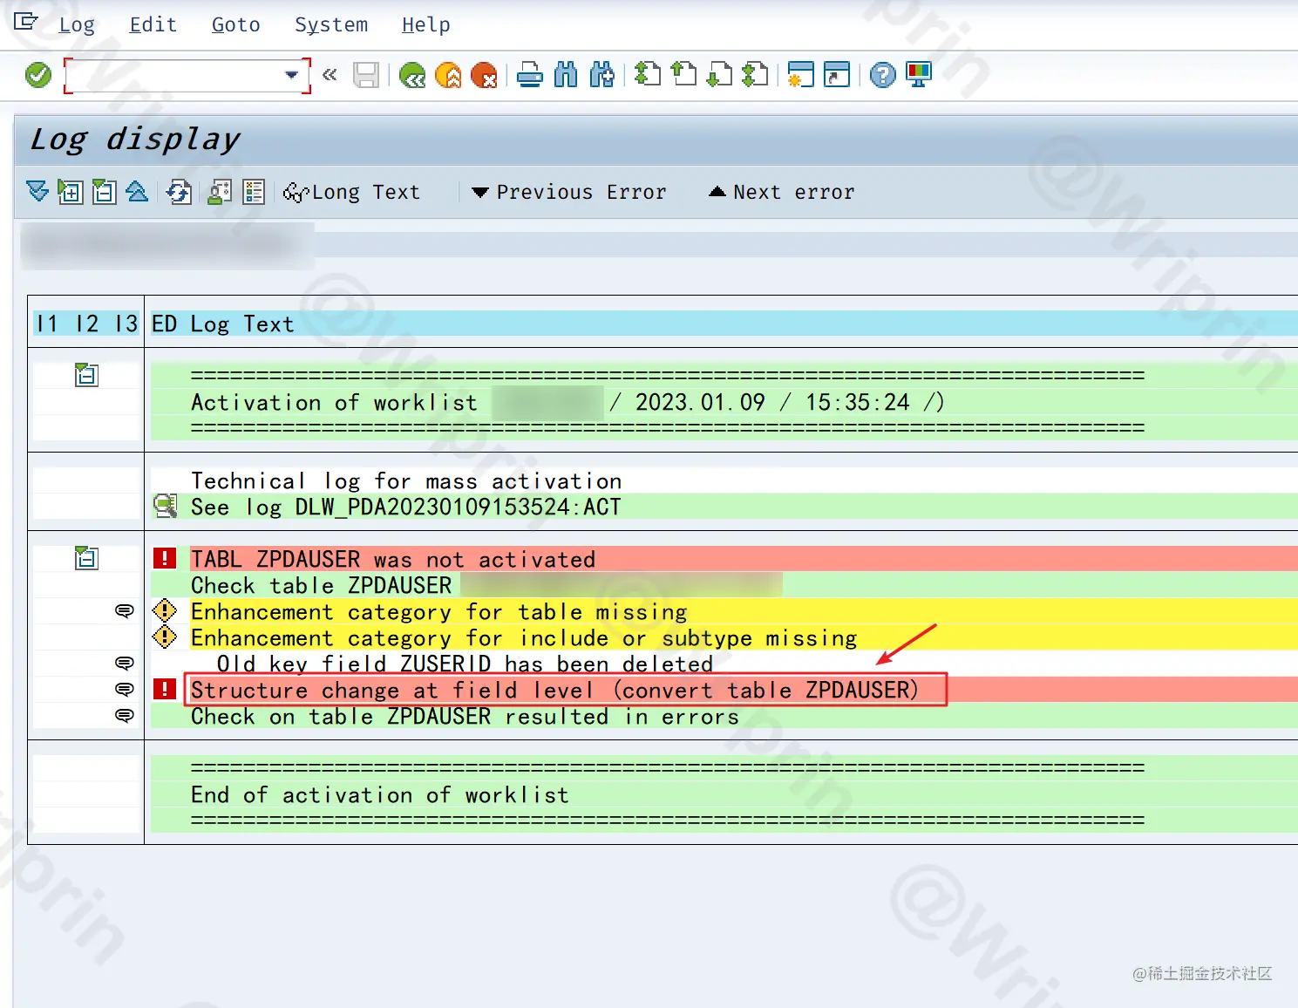Collapse the TABL ZPDAUSER was not activated node
This screenshot has height=1008, width=1298.
click(86, 558)
